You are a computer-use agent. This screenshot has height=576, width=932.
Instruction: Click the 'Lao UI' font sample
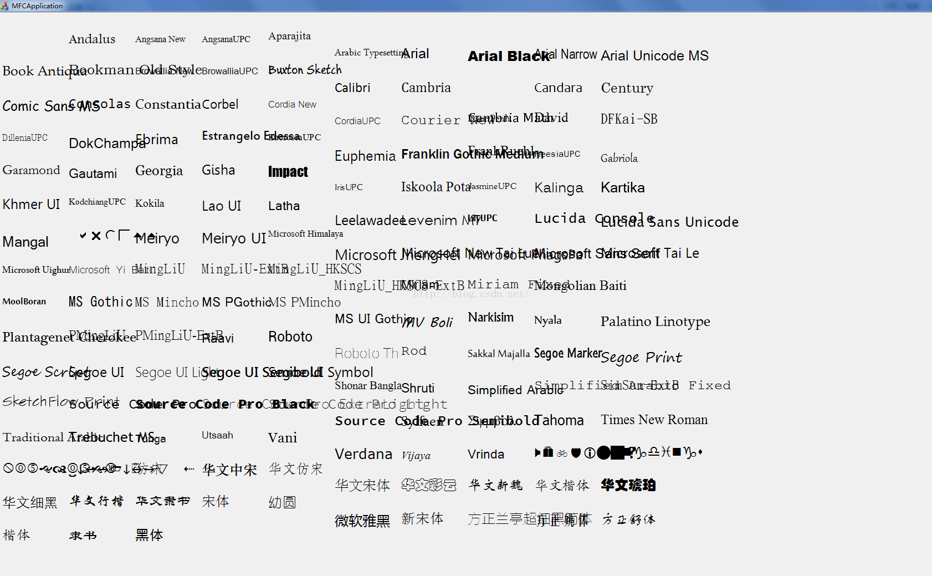click(222, 206)
